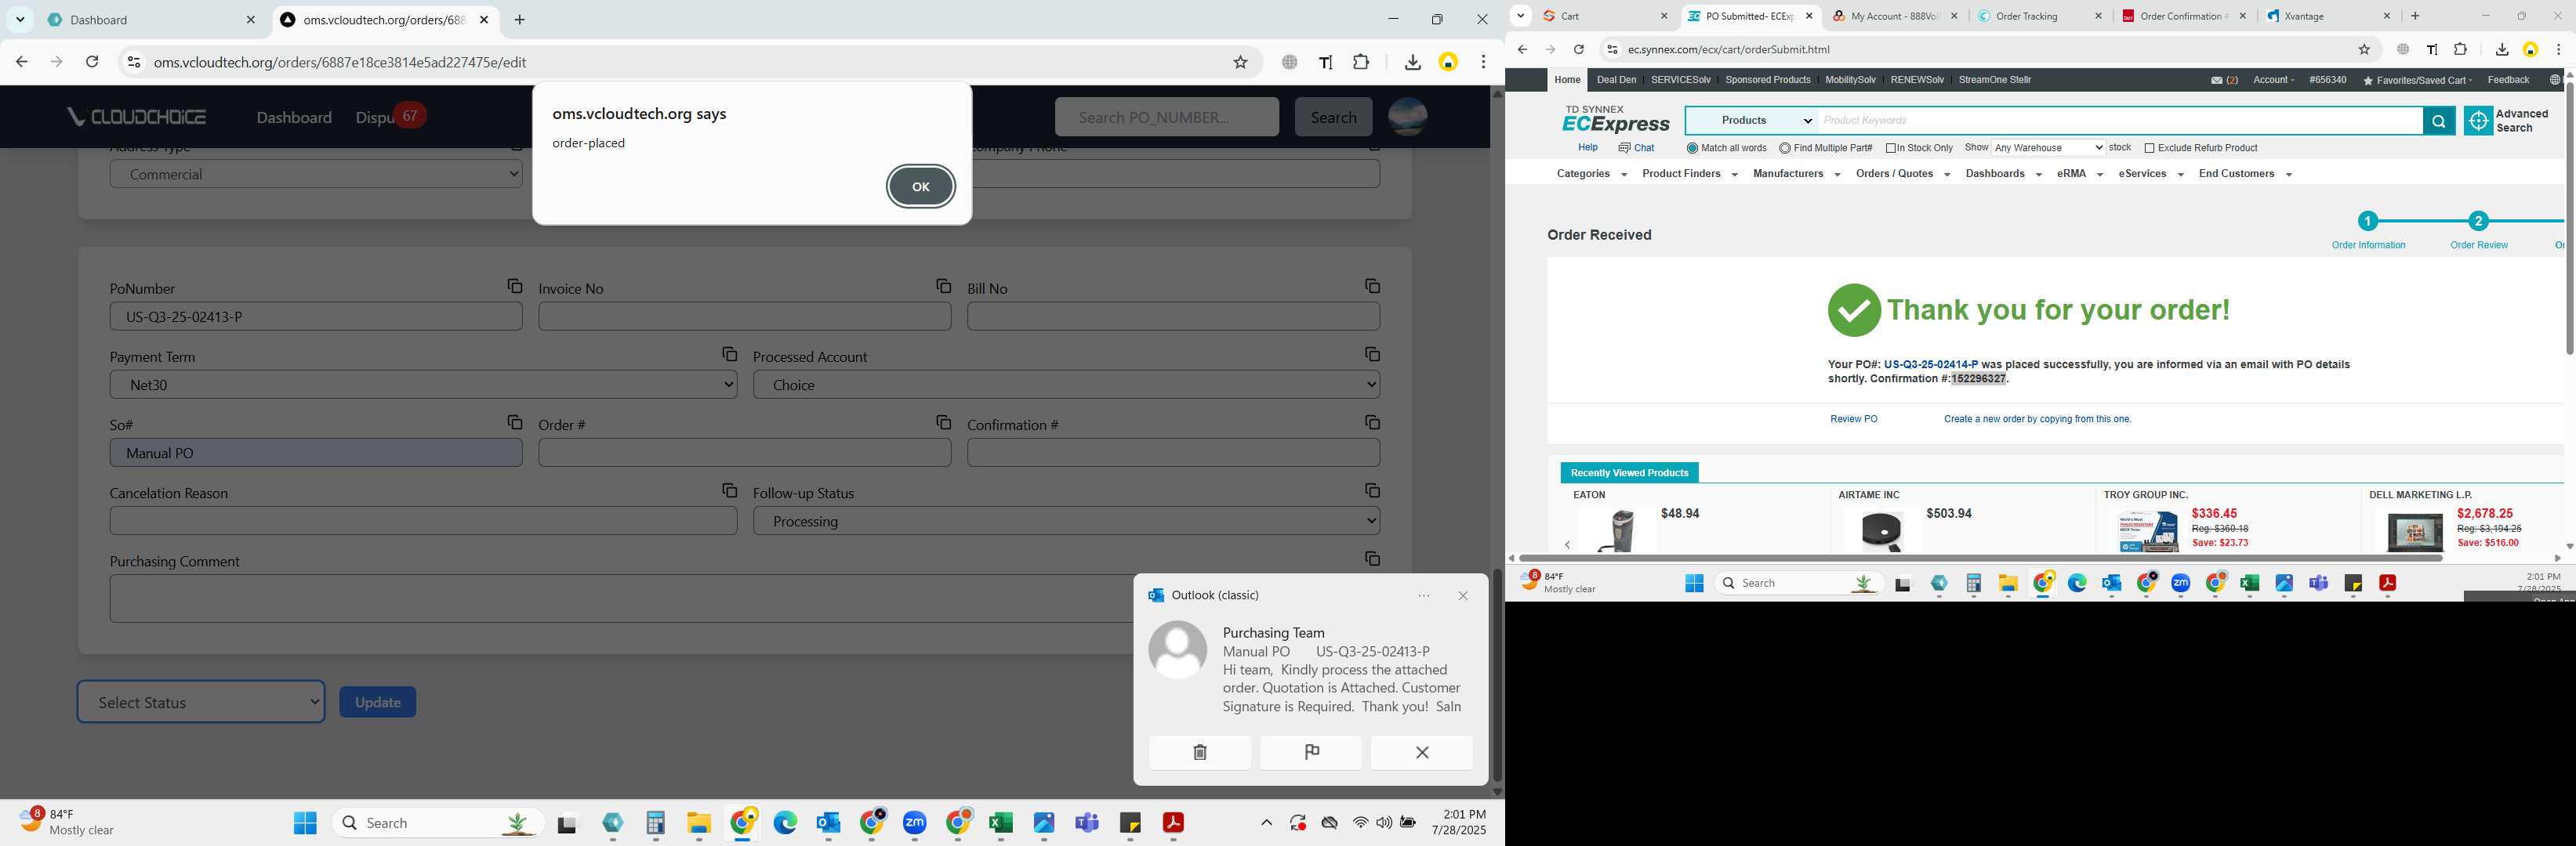Image resolution: width=2576 pixels, height=846 pixels.
Task: Open StreamOne Stellr link in top bar
Action: [1994, 80]
